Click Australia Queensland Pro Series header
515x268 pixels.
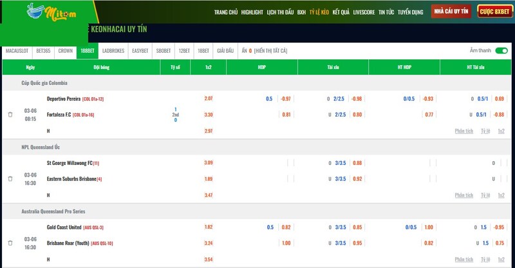(53, 211)
